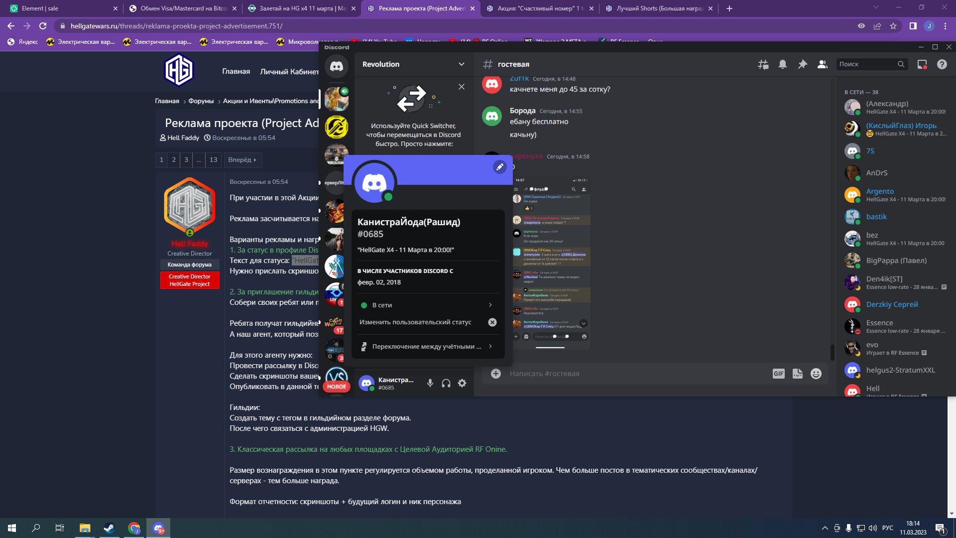The width and height of the screenshot is (956, 538).
Task: Reload the browser page
Action: click(43, 26)
